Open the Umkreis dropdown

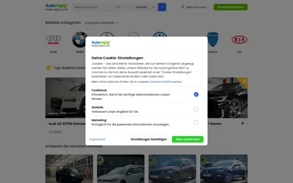(x=145, y=7)
